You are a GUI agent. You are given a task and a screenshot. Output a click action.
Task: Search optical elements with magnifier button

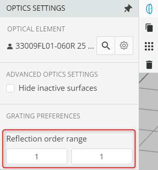point(106,46)
